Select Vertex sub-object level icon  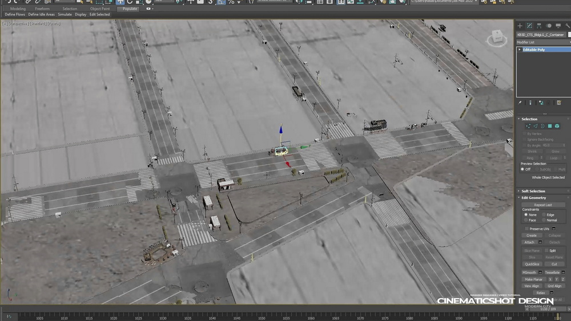click(528, 126)
